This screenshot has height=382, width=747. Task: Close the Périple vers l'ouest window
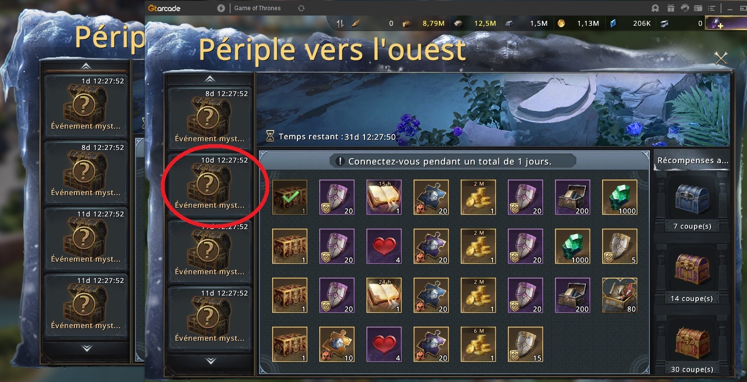click(x=721, y=59)
